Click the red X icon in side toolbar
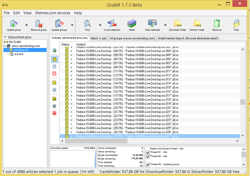Image resolution: width=250 pixels, height=176 pixels. [x=54, y=113]
